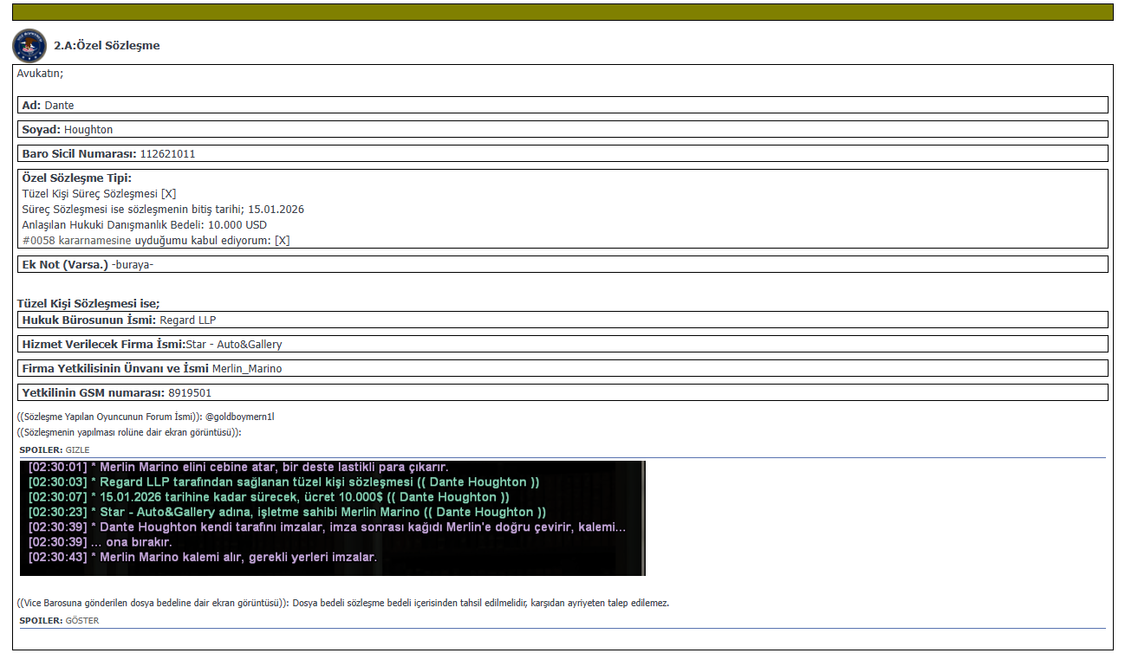The height and width of the screenshot is (666, 1125).
Task: Click the 'Ad: Dante' field row
Action: (x=562, y=105)
